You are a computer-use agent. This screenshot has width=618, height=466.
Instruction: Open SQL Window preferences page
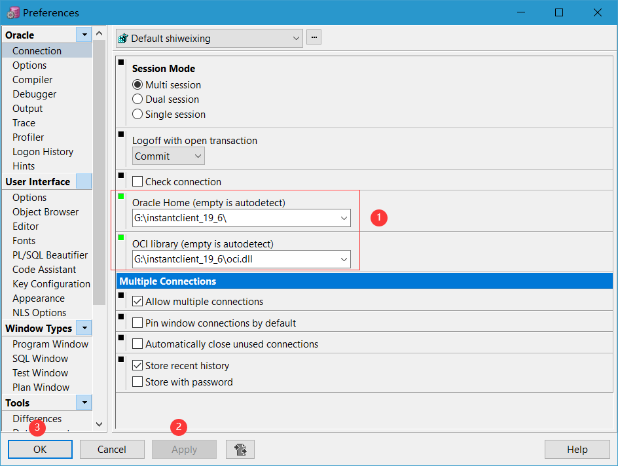[x=40, y=359]
